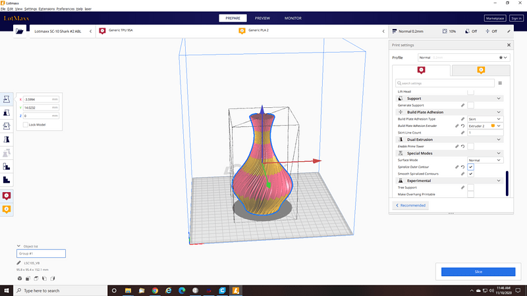Close the Print settings panel

coord(509,45)
